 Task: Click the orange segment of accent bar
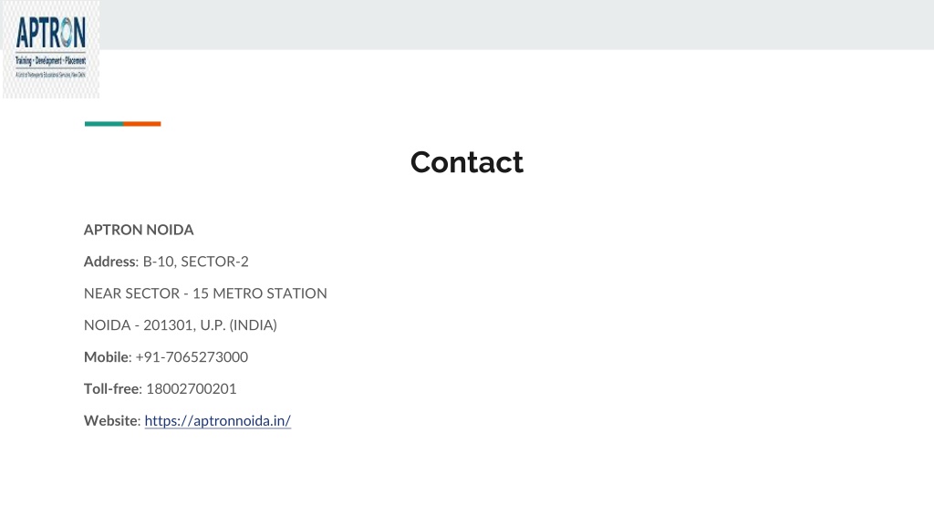141,124
